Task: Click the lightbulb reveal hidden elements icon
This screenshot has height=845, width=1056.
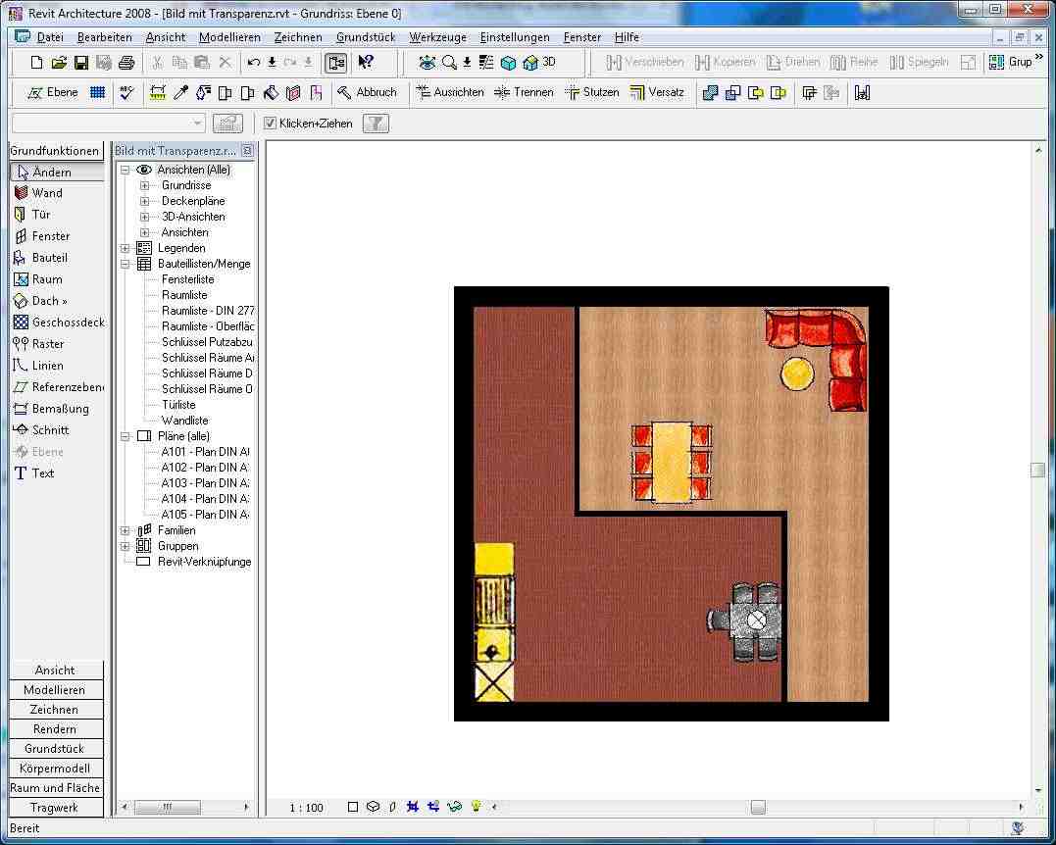Action: [x=477, y=806]
